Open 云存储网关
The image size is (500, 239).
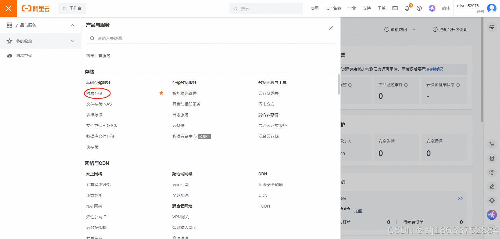[x=269, y=93]
